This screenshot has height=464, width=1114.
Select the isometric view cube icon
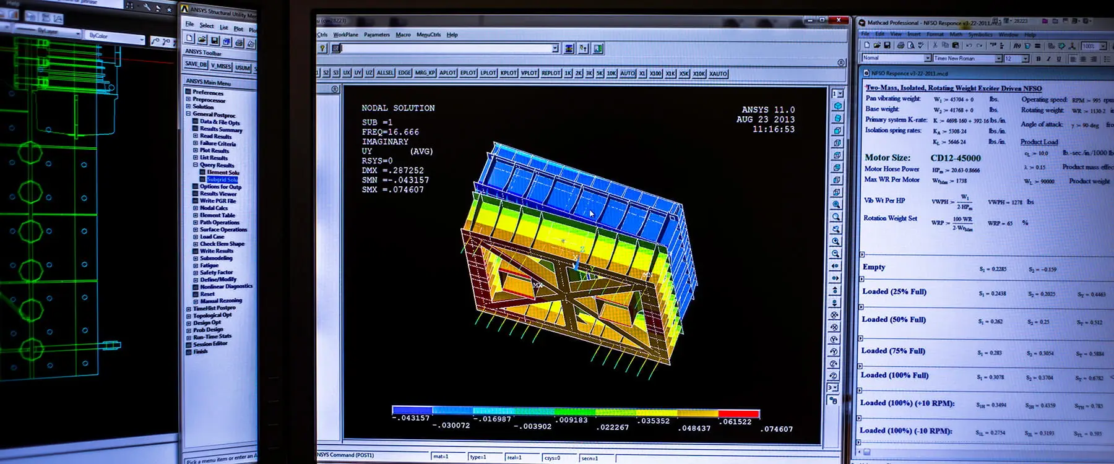(x=838, y=106)
